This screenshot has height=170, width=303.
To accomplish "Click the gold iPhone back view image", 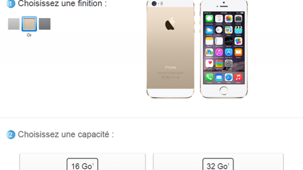I will 170,49.
